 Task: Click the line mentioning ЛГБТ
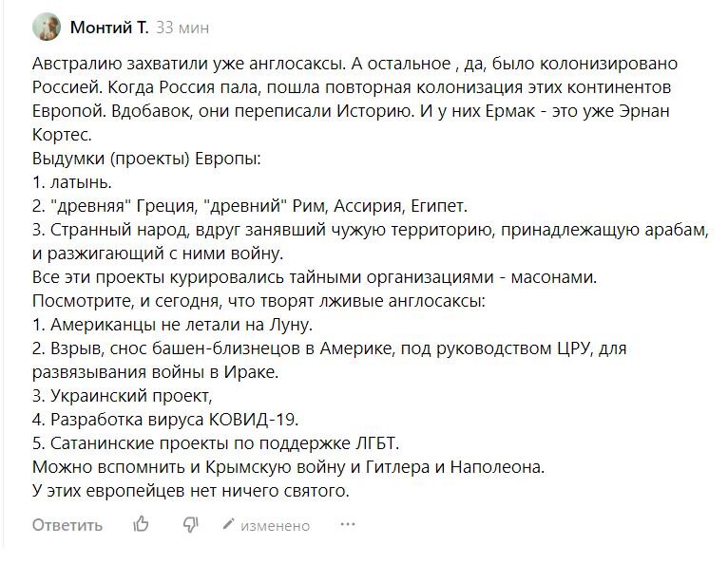(216, 443)
